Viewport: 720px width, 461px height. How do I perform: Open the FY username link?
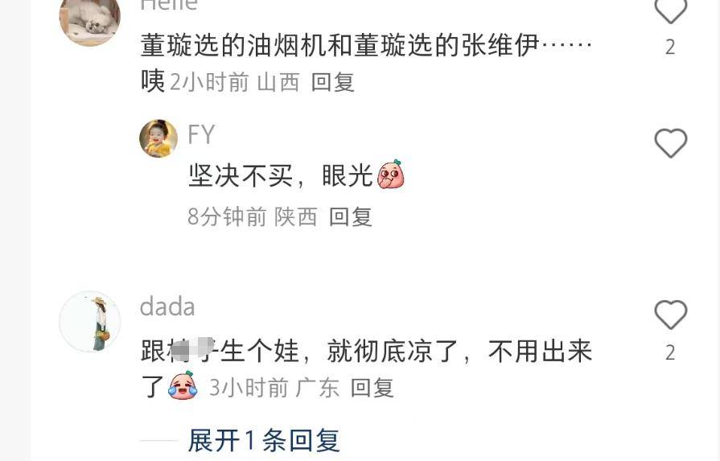(201, 134)
